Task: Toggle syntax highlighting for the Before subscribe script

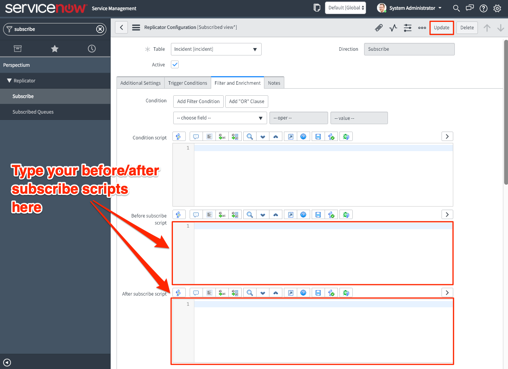Action: (179, 214)
